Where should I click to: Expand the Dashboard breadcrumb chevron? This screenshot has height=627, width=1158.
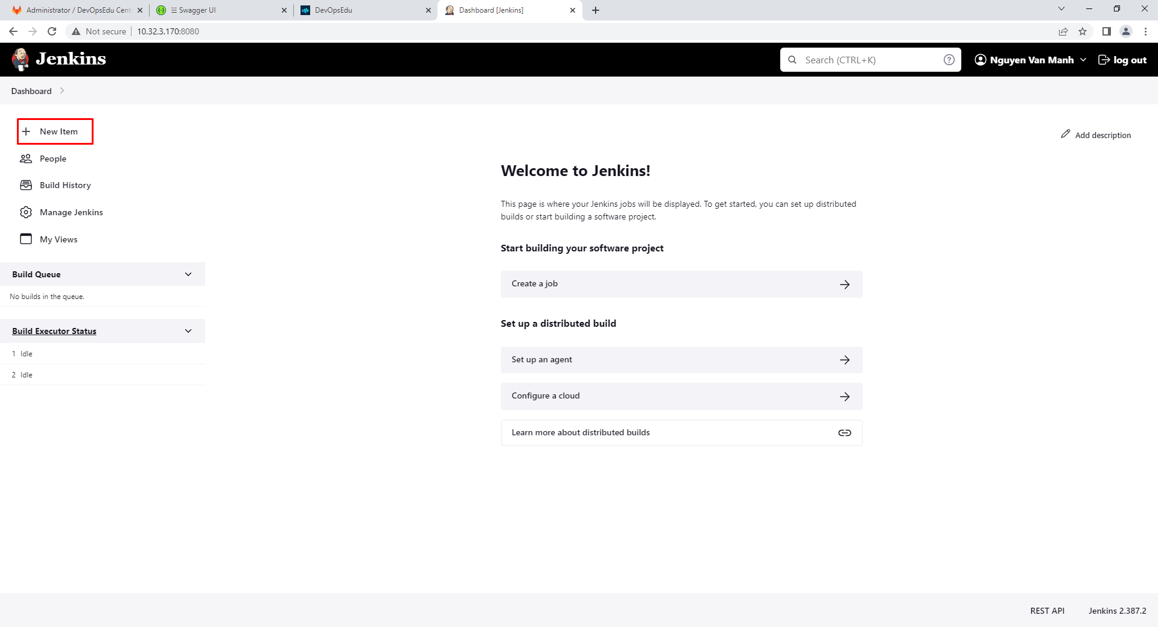pos(62,90)
